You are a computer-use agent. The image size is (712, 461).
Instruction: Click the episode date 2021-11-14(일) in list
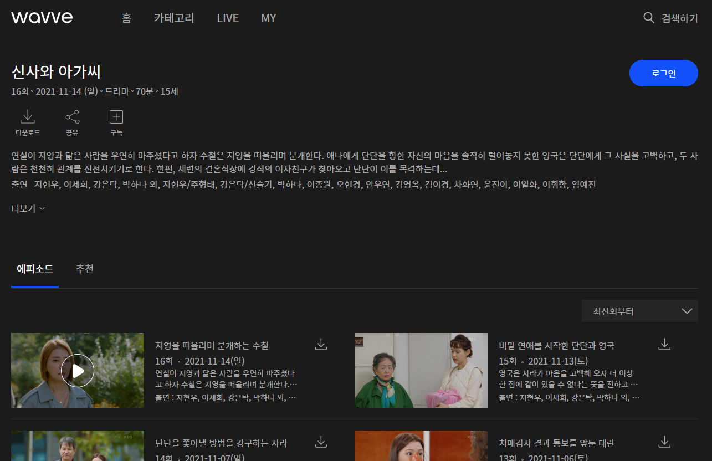[214, 361]
